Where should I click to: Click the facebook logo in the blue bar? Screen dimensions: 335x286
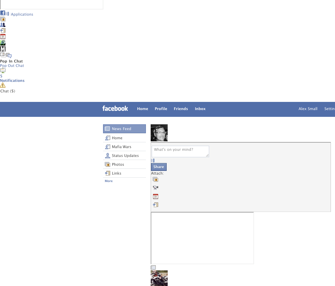coord(115,109)
